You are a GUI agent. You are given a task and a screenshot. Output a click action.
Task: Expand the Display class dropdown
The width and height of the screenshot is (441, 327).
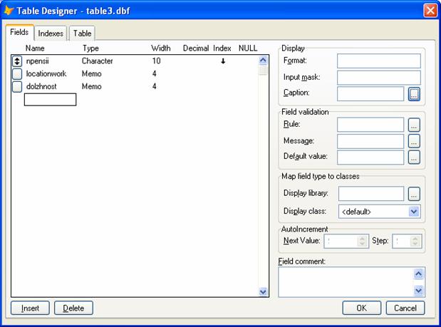pos(414,212)
